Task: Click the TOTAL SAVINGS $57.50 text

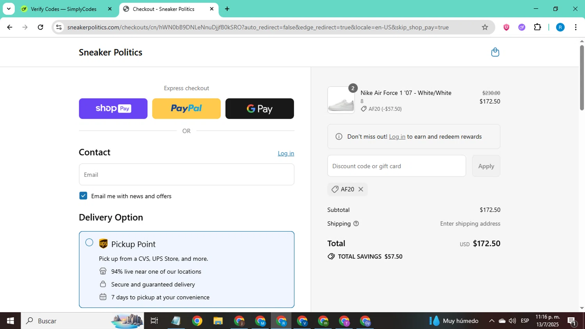Action: [x=370, y=256]
